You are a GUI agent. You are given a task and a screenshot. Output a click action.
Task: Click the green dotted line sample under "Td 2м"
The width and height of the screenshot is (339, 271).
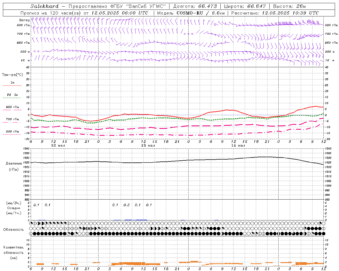12,98
